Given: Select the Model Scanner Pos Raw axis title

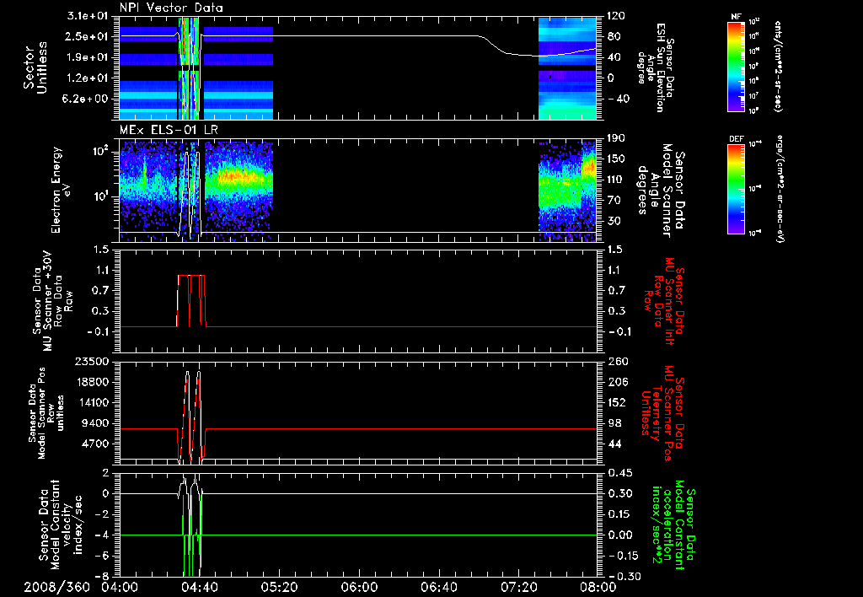Looking at the screenshot, I should coord(46,413).
